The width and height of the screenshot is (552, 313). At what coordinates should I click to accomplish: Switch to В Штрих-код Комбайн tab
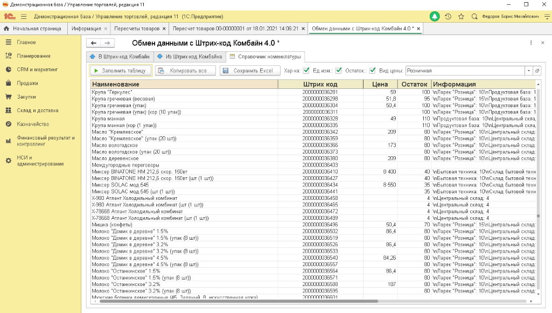(x=119, y=57)
